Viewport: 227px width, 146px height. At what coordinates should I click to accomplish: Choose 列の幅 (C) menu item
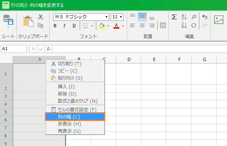tap(75, 117)
